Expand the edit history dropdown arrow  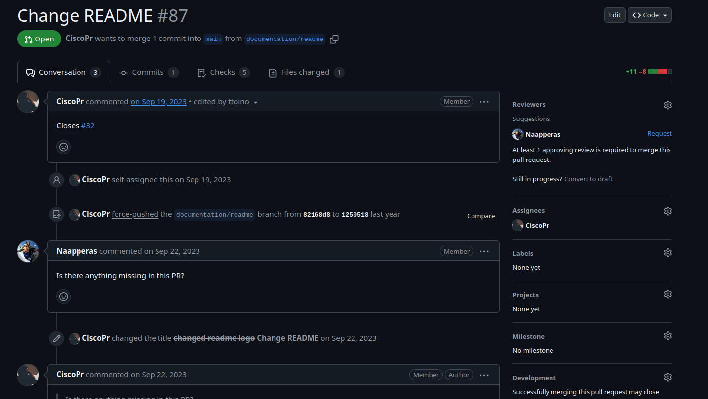tap(255, 102)
